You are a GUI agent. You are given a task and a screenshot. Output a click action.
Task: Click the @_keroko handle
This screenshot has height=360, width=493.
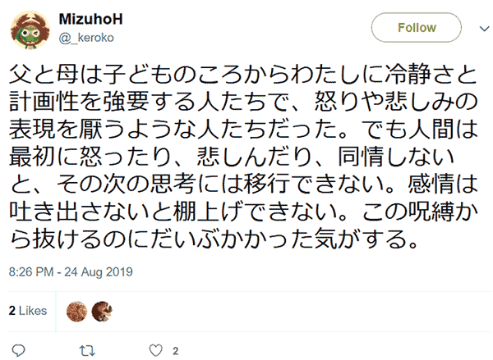pos(90,37)
